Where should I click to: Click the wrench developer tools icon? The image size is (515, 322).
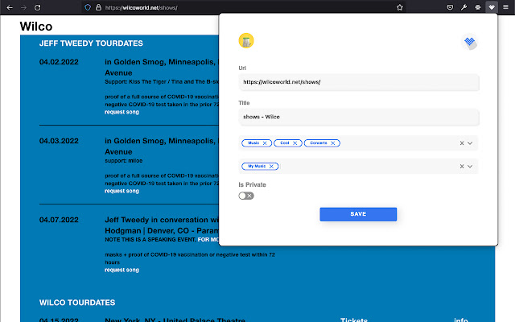coord(463,7)
